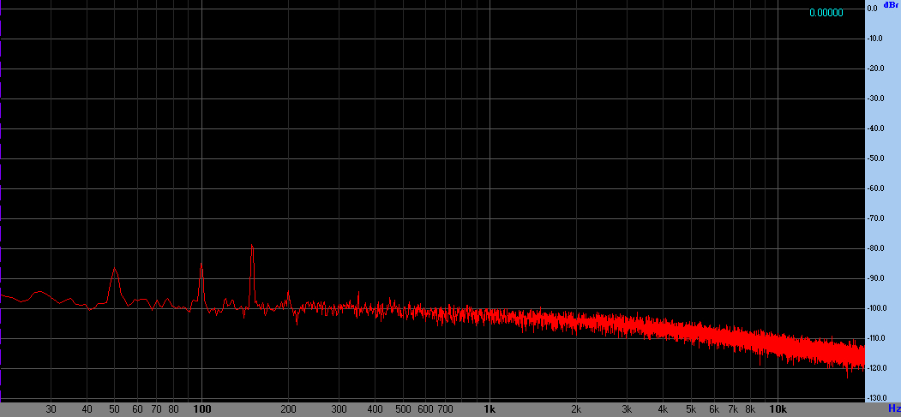Viewport: 901px width, 417px height.
Task: Click the 600 frequency axis label
Action: [425, 409]
